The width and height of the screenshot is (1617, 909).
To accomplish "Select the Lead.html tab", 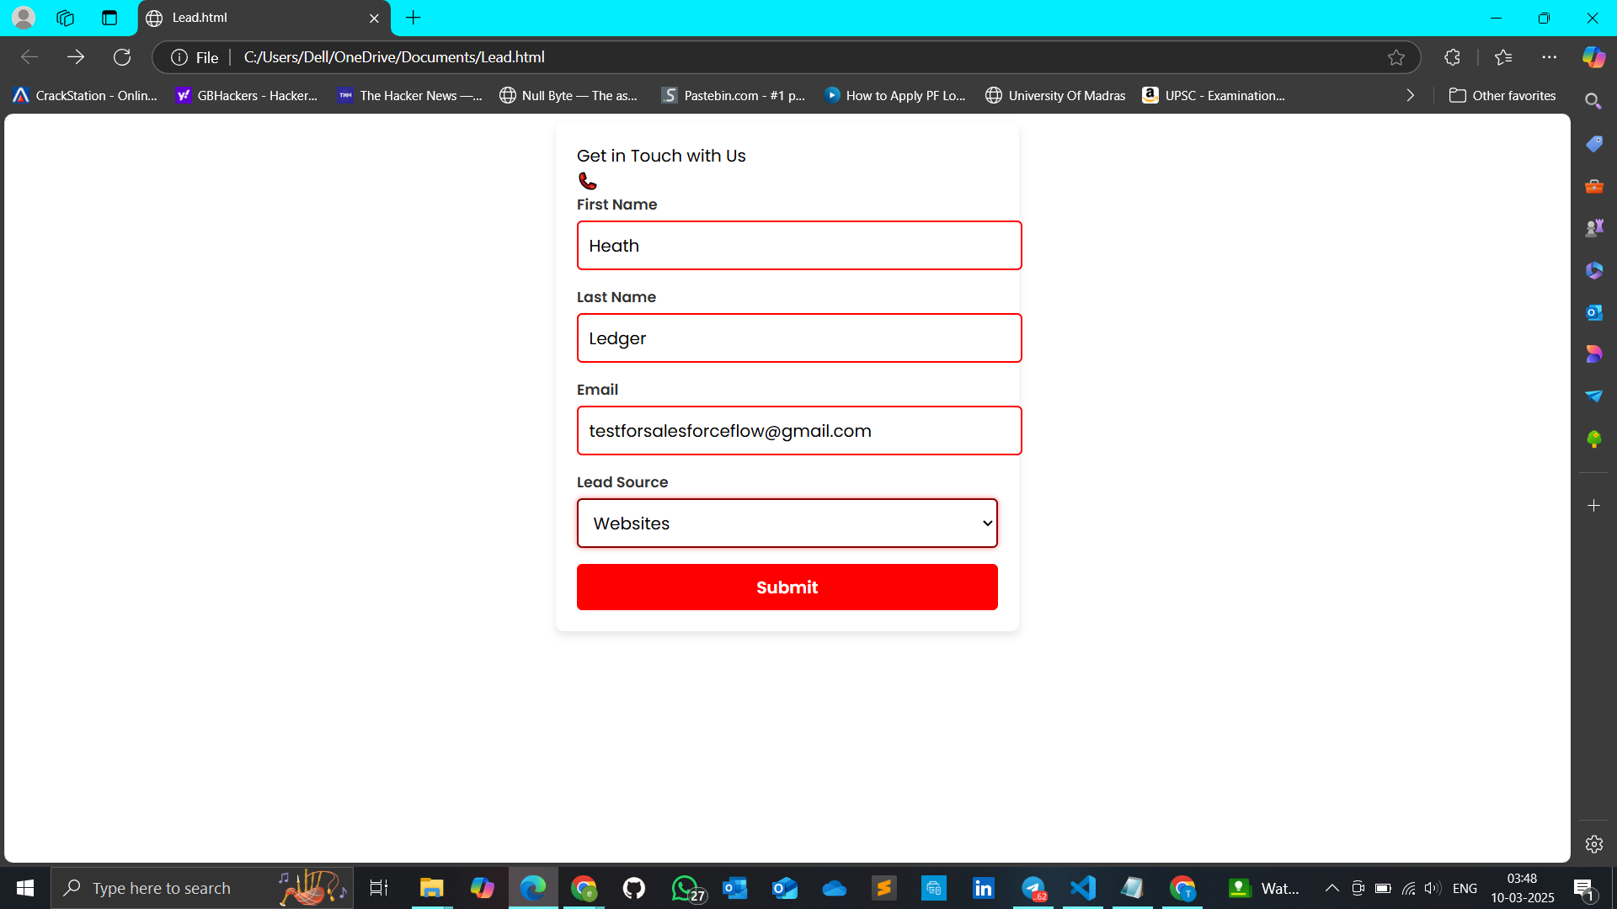I will 253,18.
